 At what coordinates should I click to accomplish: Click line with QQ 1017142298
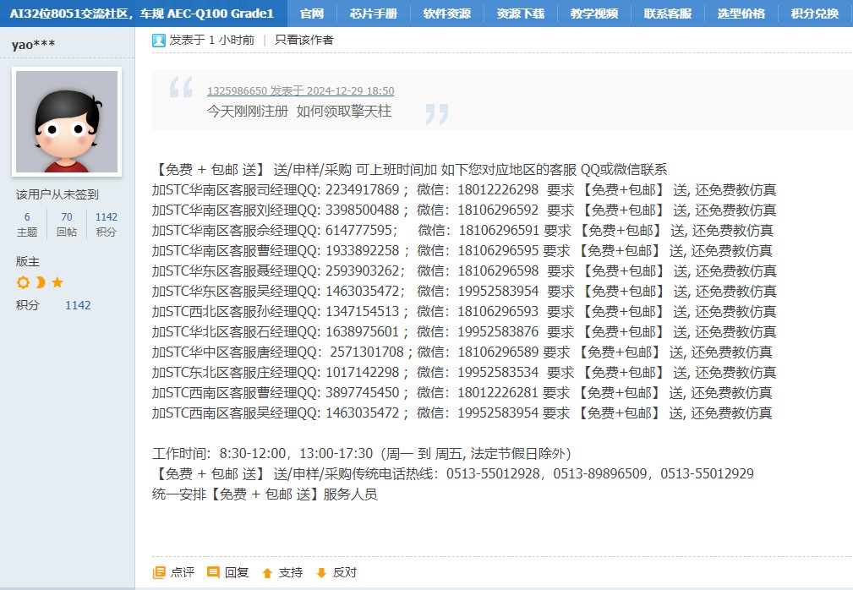(x=464, y=373)
